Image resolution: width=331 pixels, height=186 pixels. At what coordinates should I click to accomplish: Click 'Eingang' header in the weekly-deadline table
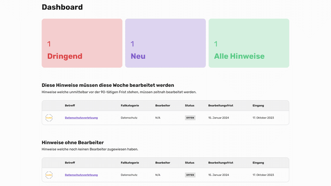258,106
